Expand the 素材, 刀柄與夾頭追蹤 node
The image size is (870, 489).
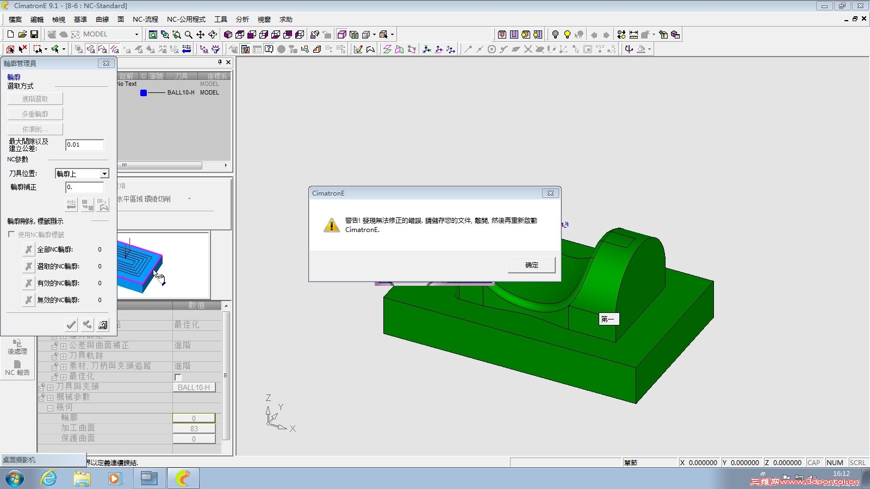click(x=63, y=367)
